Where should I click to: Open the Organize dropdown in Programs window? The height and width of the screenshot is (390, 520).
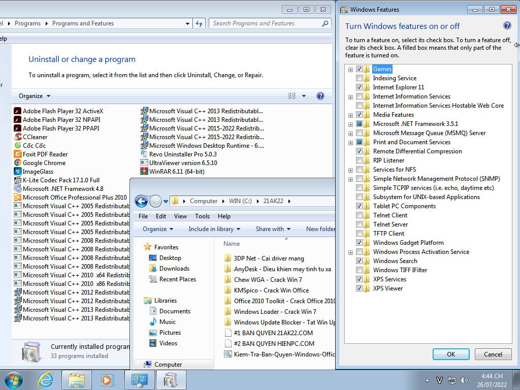click(x=35, y=96)
